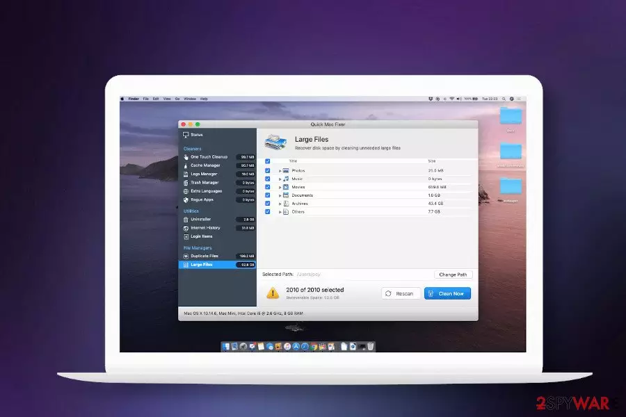Screen dimensions: 626x417
Task: Click the Clean Now button
Action: (x=447, y=293)
